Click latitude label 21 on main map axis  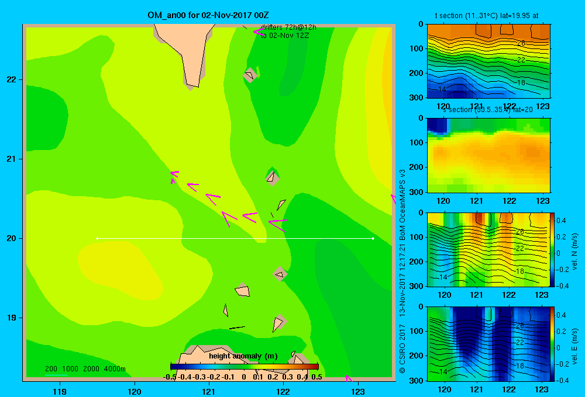[12, 159]
